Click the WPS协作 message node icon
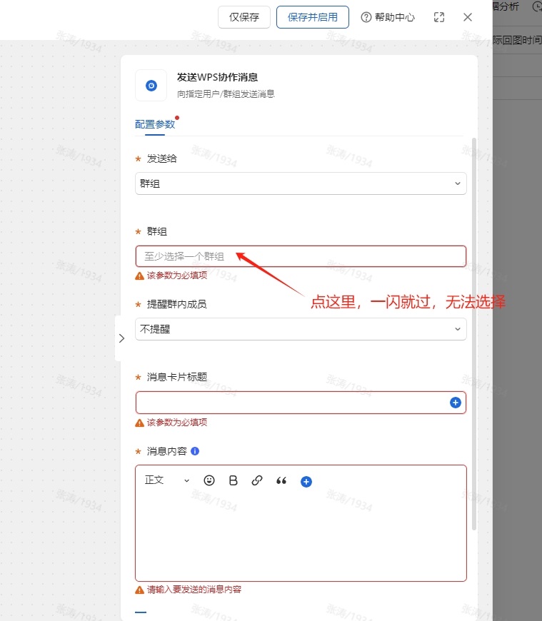The width and height of the screenshot is (542, 621). [151, 85]
